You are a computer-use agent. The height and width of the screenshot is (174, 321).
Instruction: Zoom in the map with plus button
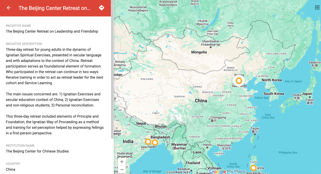pos(122,162)
